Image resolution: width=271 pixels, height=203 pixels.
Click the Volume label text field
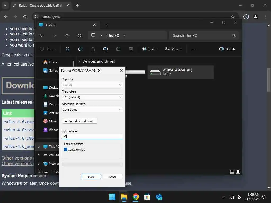click(92, 136)
